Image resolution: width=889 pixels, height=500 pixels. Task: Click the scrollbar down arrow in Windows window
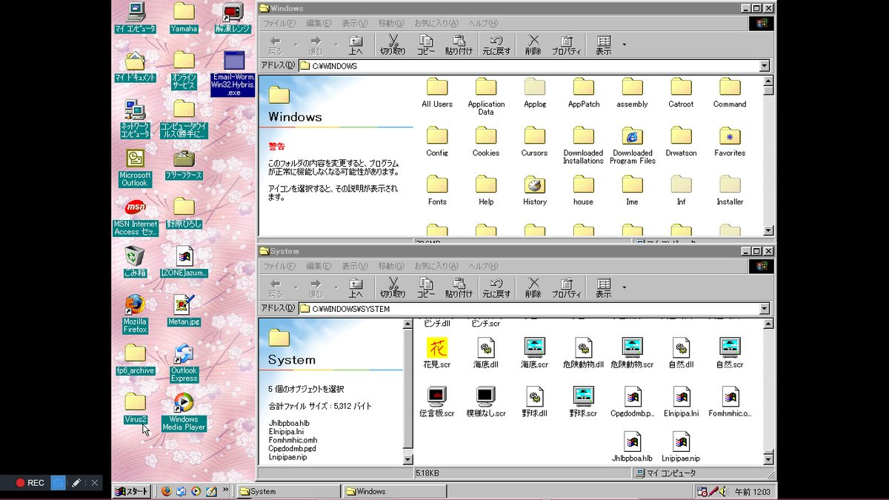point(768,230)
